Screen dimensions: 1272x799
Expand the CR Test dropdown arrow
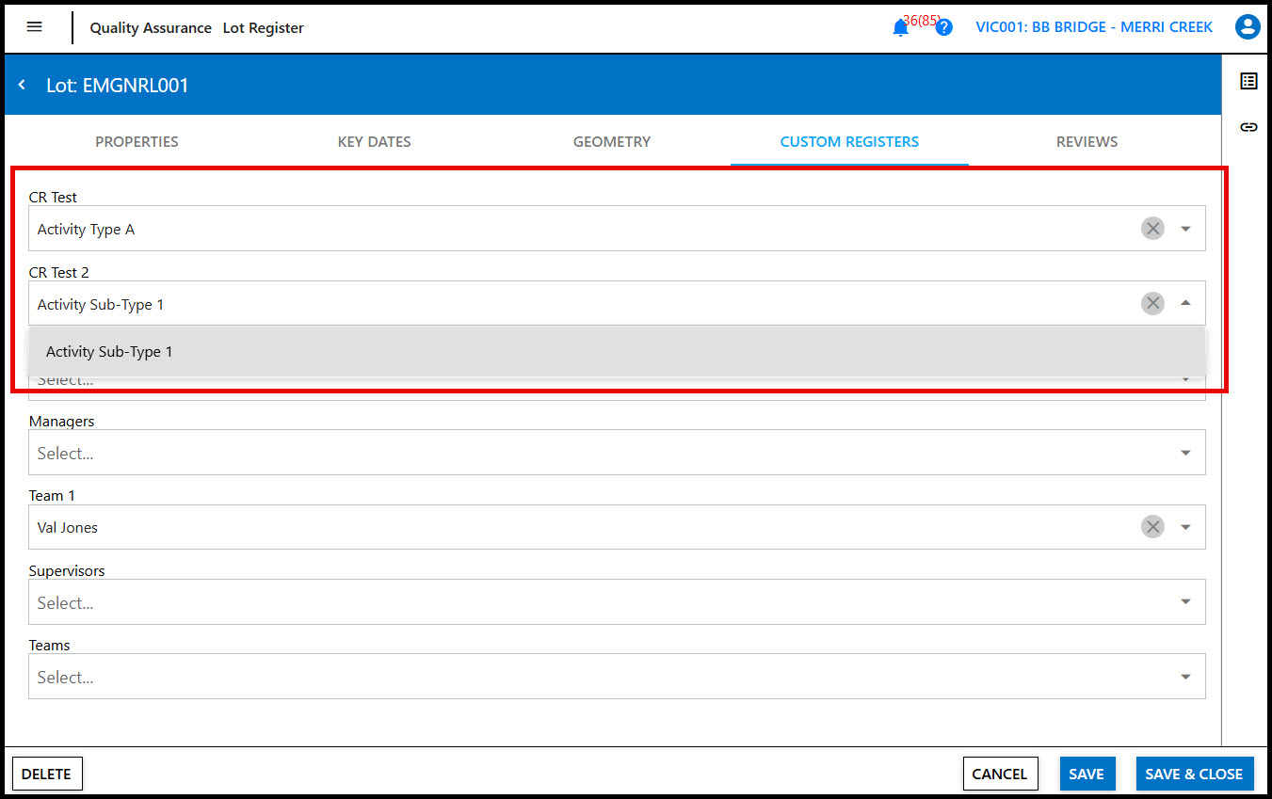coord(1185,229)
